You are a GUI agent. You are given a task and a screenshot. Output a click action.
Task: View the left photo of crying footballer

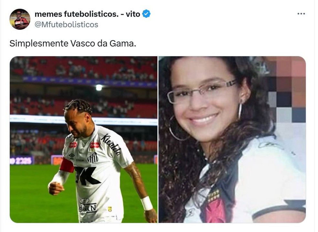pos(84,139)
